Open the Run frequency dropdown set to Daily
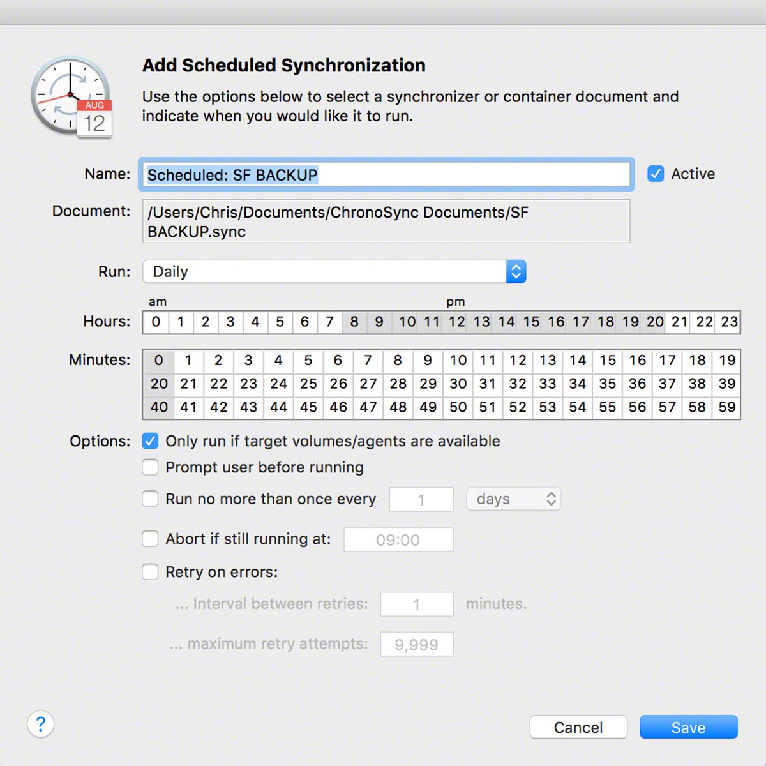The image size is (766, 766). tap(334, 271)
